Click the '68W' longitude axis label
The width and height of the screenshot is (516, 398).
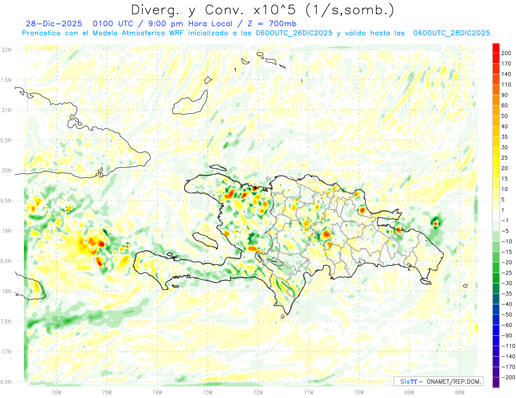[x=459, y=392]
